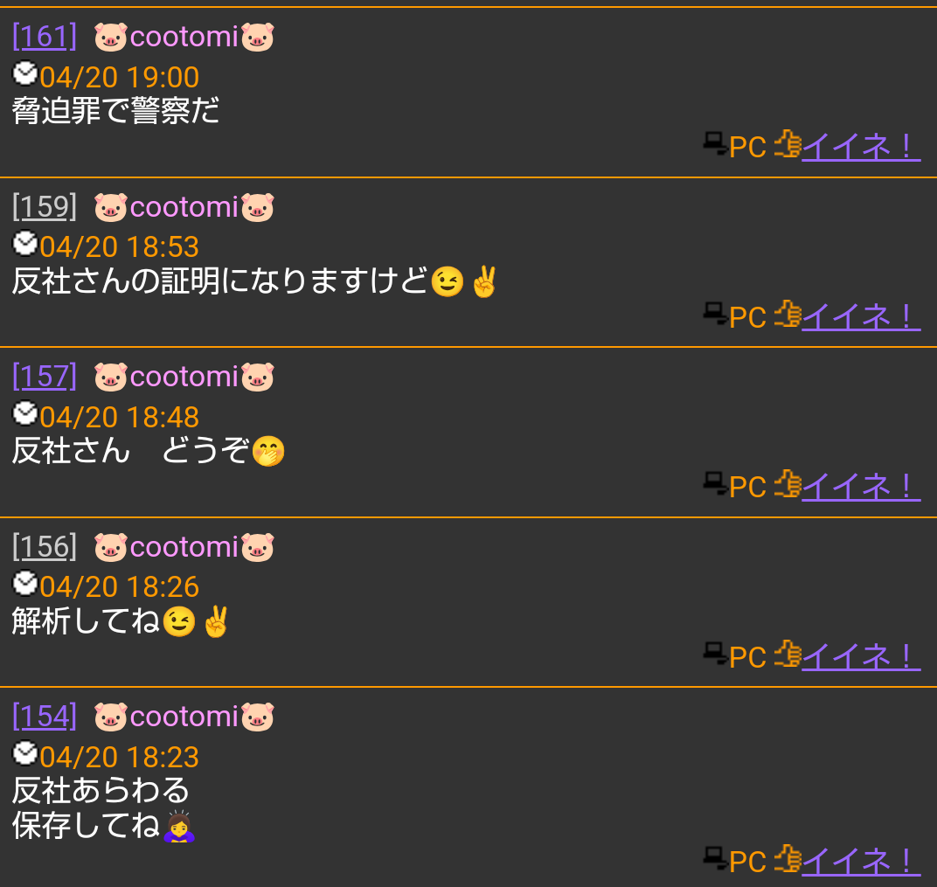The height and width of the screenshot is (887, 937).
Task: Click clock icon beside 04/20 18:26
Action: click(x=25, y=583)
